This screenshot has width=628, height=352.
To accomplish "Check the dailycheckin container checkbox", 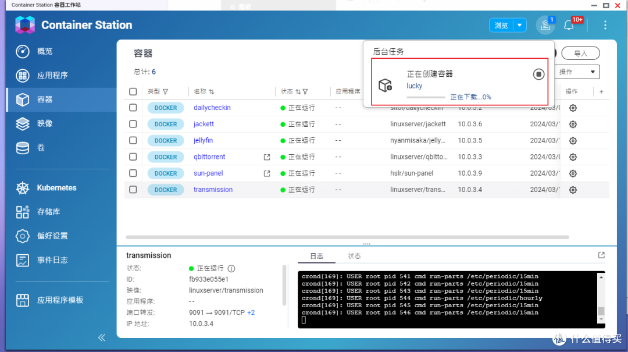I will click(x=133, y=108).
